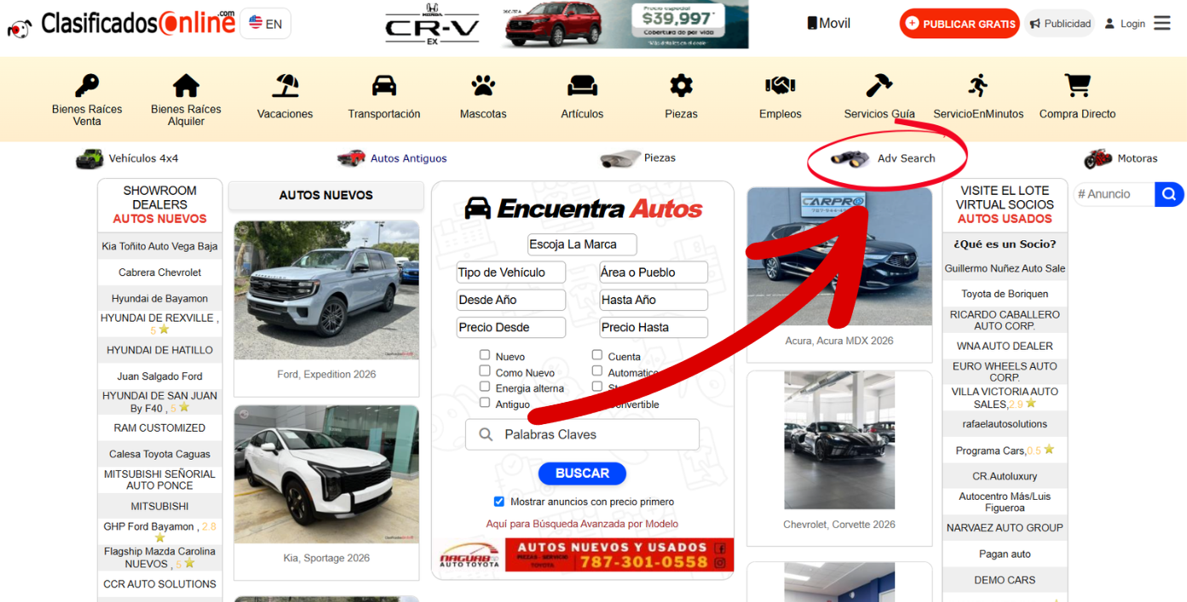Open Búsqueda Avanzada por Modelo link
This screenshot has height=602, width=1187.
pyautogui.click(x=582, y=524)
